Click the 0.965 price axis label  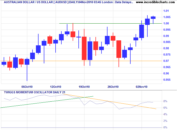point(167,67)
